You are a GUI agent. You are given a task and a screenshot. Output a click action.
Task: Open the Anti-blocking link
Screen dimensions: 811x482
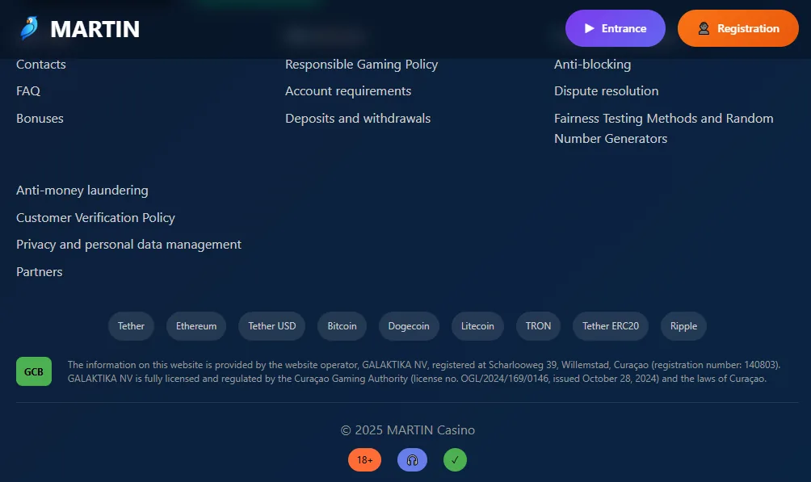[x=593, y=64]
